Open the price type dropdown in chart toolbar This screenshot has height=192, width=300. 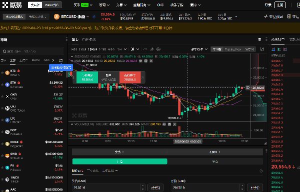[199, 49]
